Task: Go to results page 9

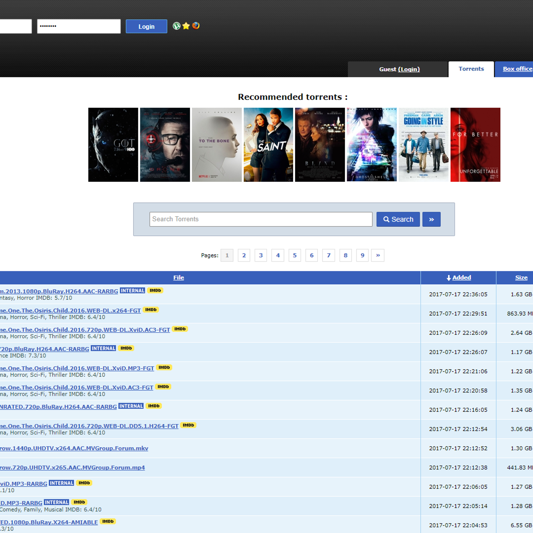Action: tap(362, 255)
